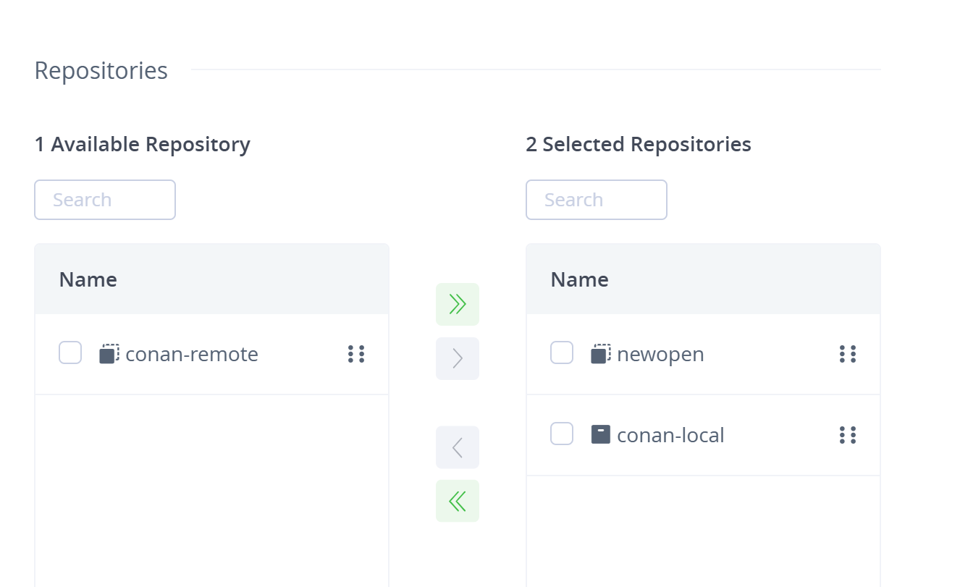Click the drag handle beside conan-local
Viewport: 960px width, 587px height.
click(848, 435)
